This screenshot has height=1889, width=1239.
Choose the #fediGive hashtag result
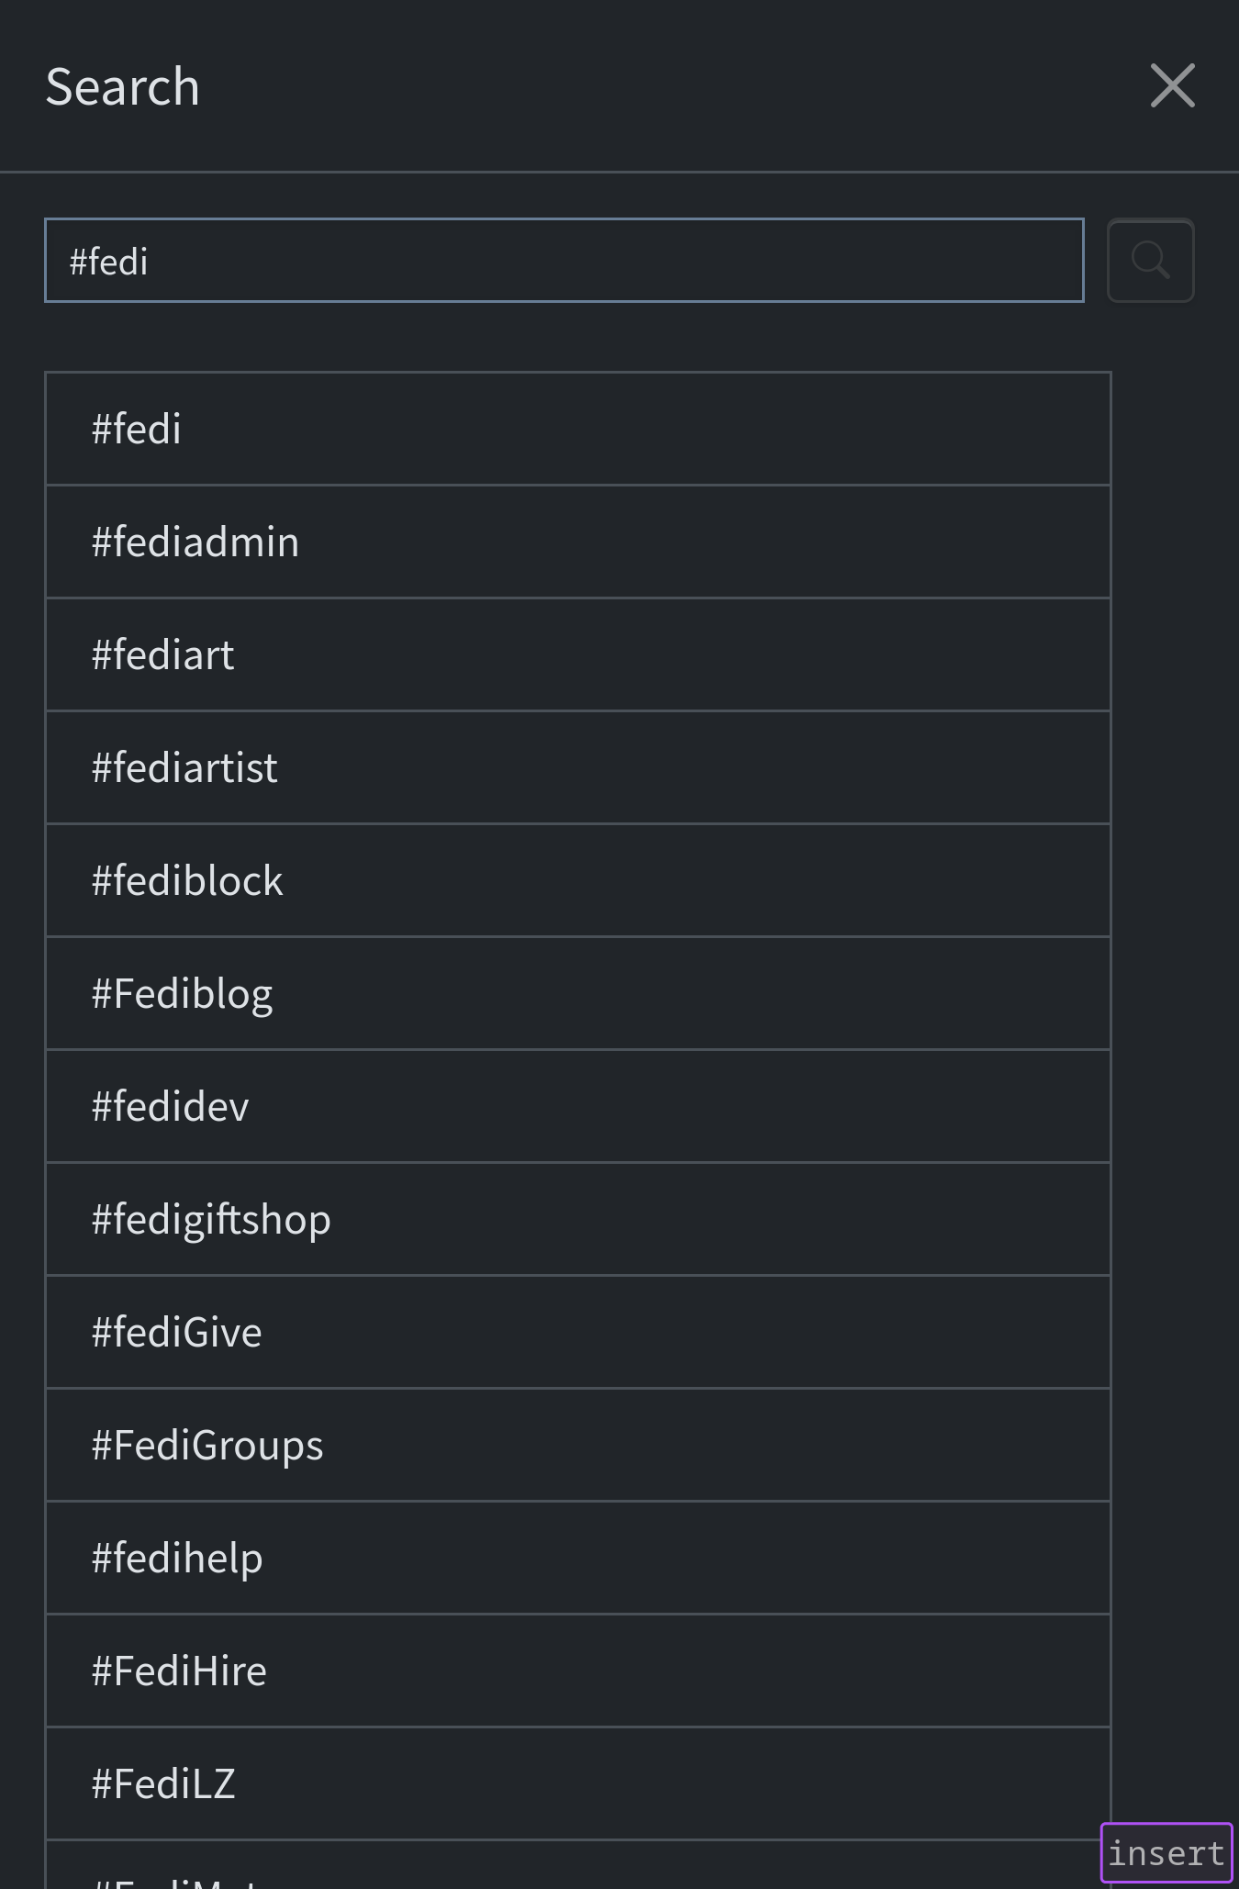(x=578, y=1332)
